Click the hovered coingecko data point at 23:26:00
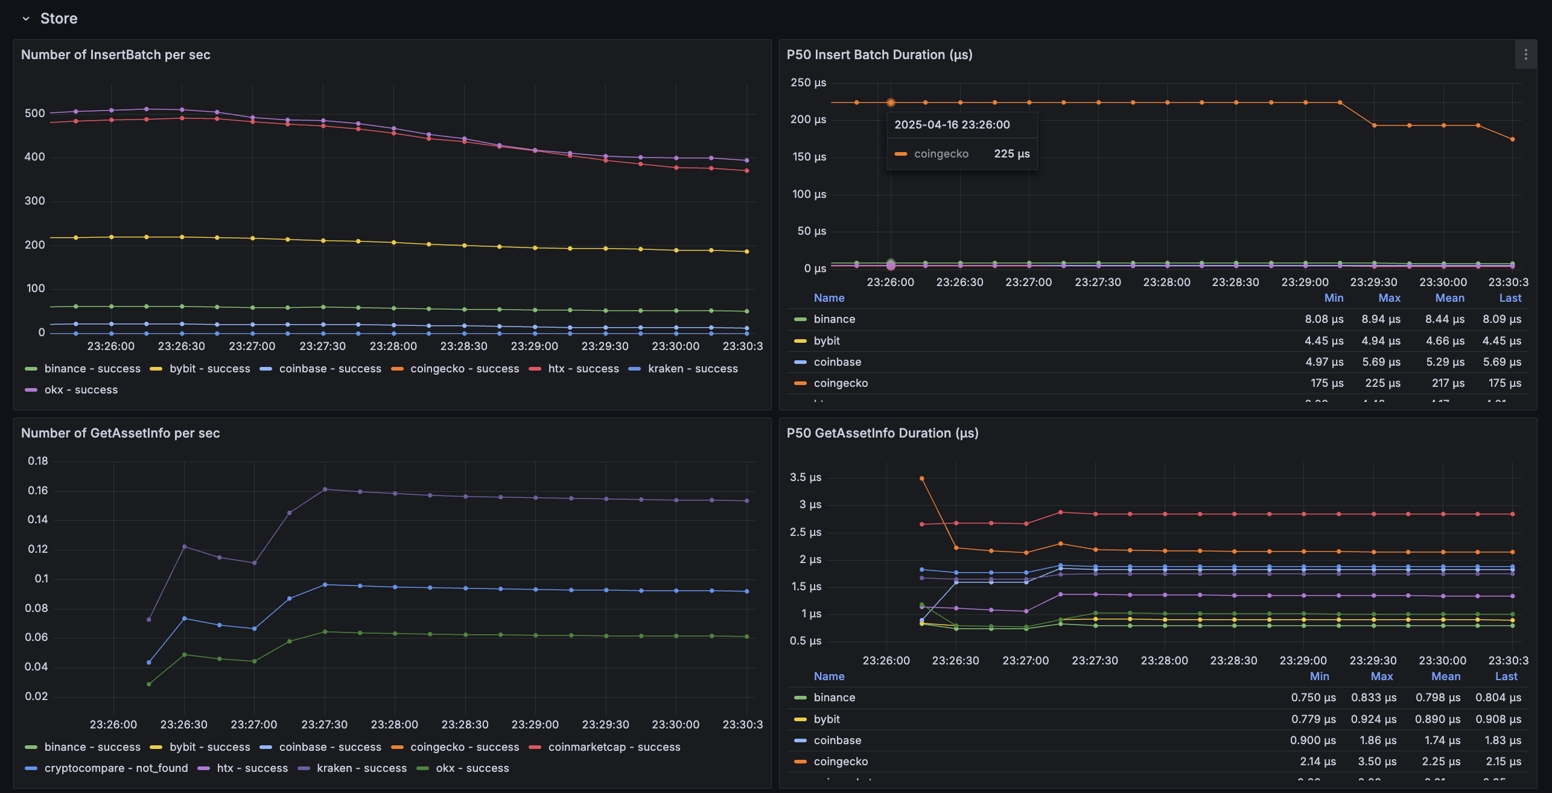This screenshot has height=793, width=1552. click(891, 103)
